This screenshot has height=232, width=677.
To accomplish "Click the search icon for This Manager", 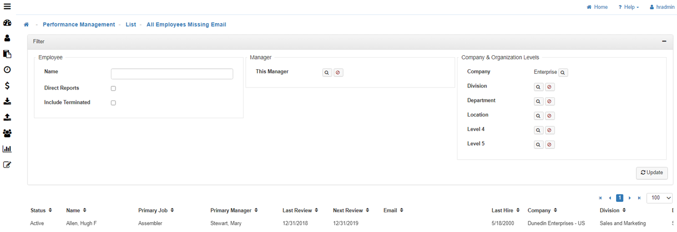I will click(x=327, y=73).
